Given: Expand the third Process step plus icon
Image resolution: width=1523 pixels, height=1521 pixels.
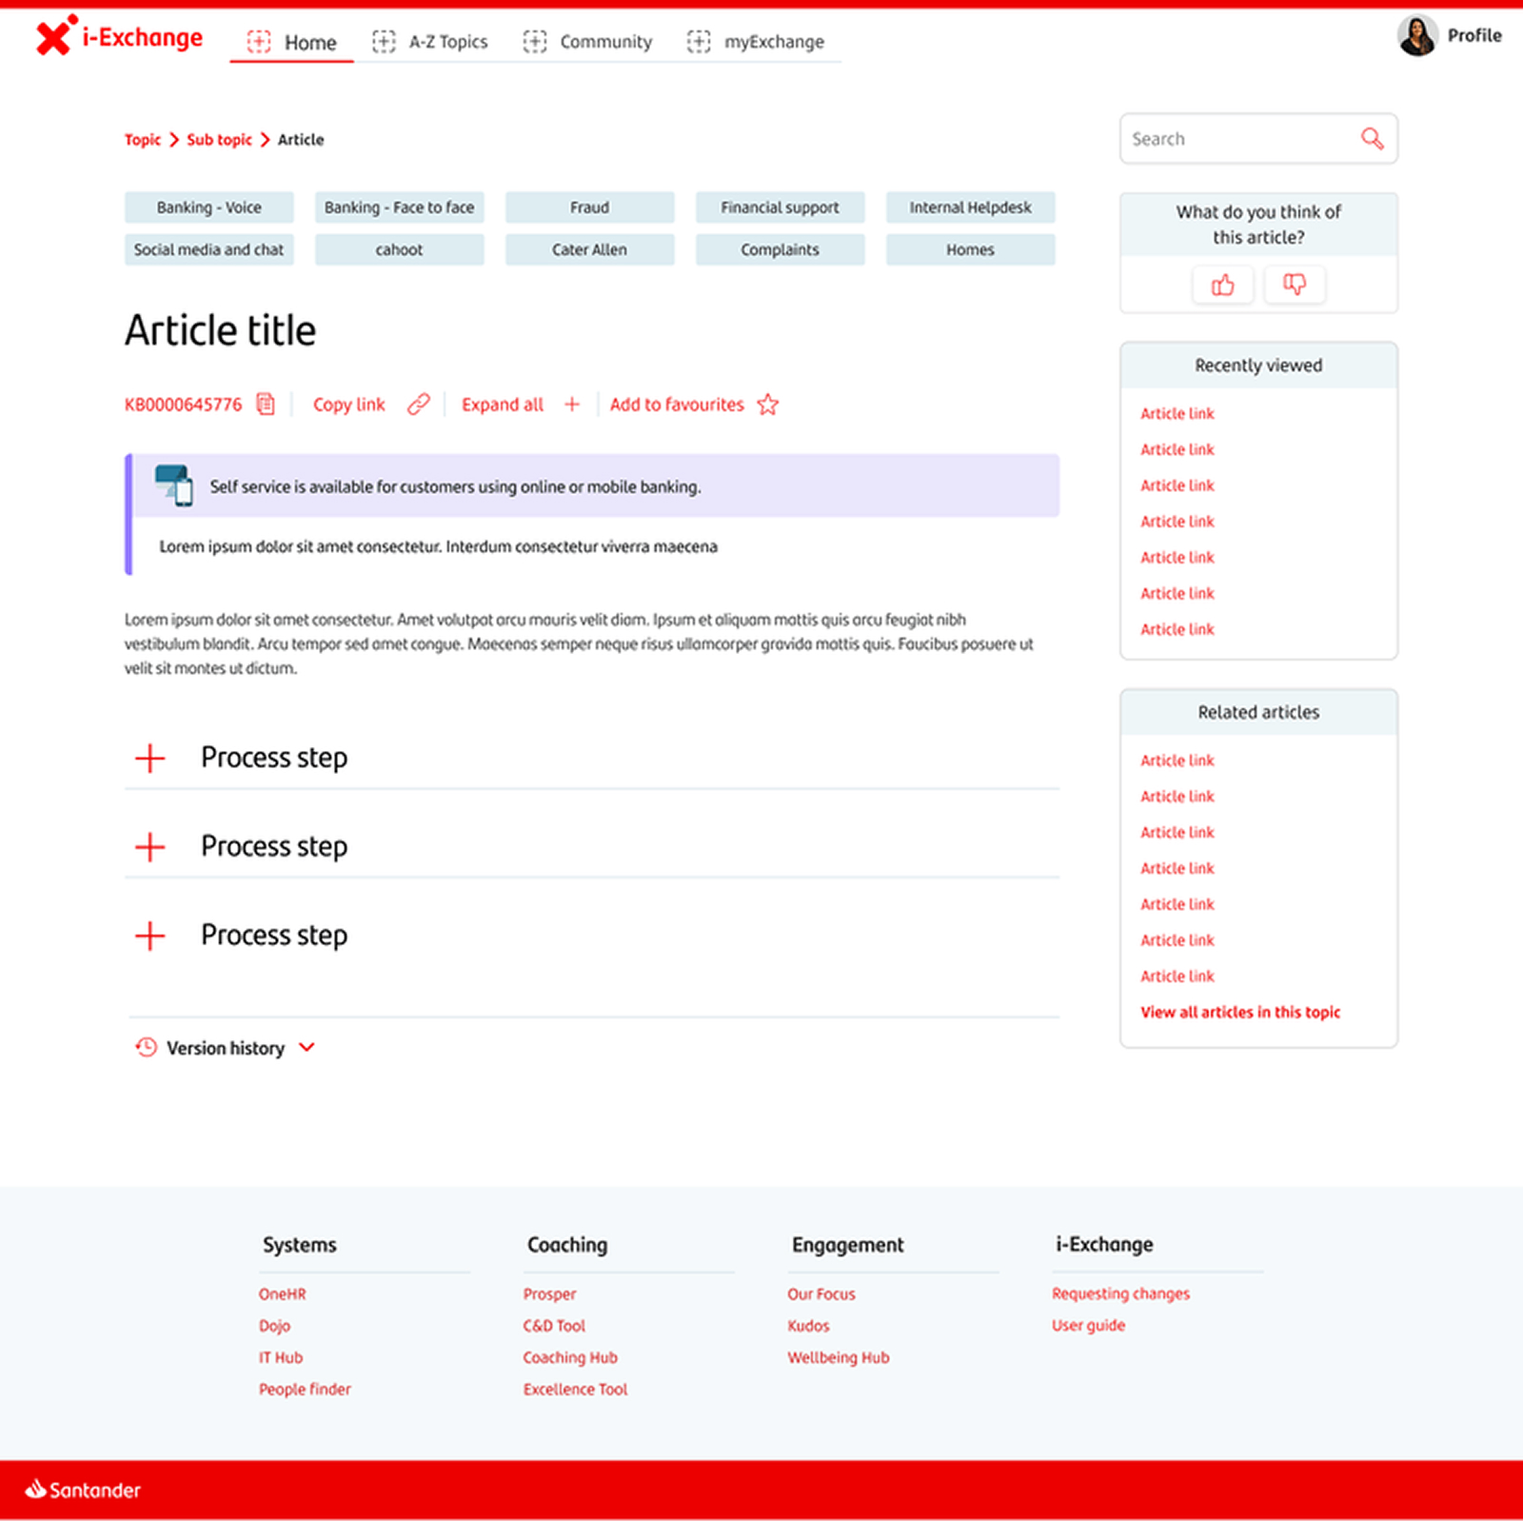Looking at the screenshot, I should [150, 936].
